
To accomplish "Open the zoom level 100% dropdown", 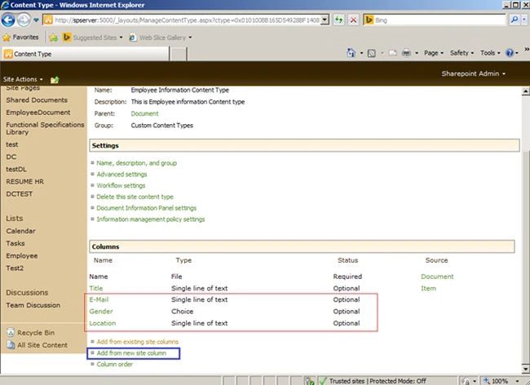I will (501, 381).
